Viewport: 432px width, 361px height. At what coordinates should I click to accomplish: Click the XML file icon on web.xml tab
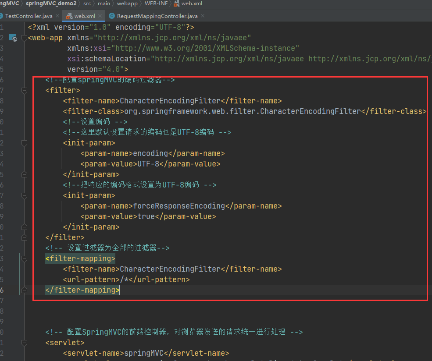tap(69, 16)
